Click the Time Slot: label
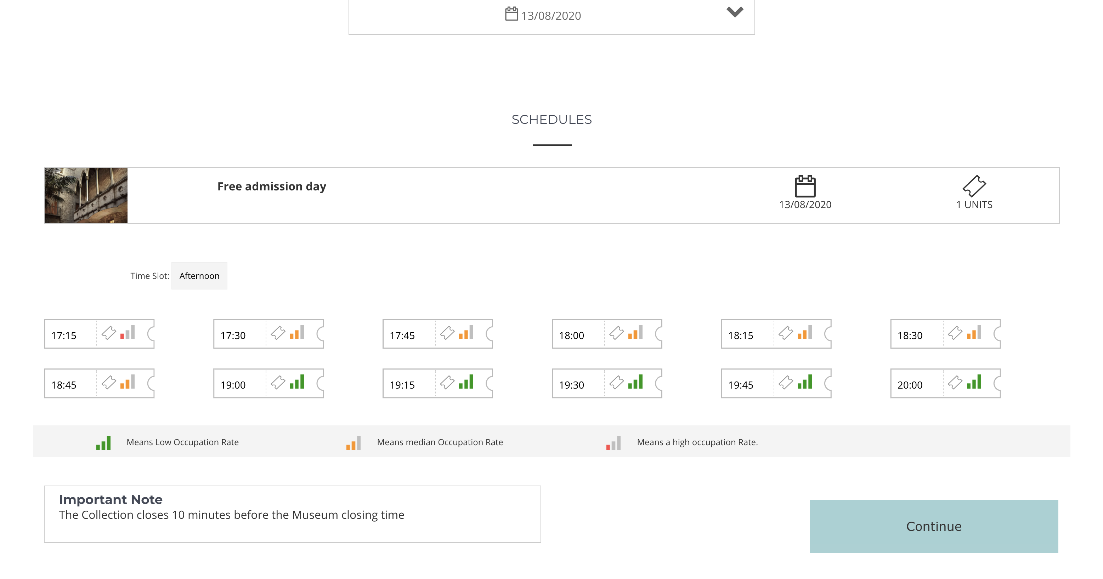 pyautogui.click(x=149, y=276)
